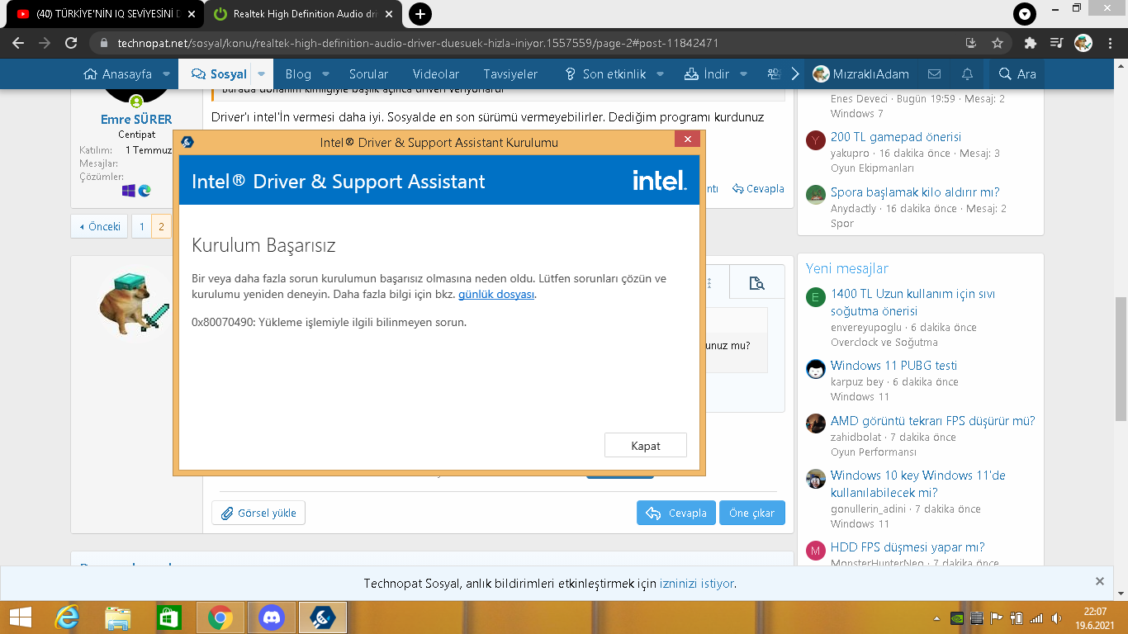
Task: Open the Anasayfa navigation item
Action: coord(117,73)
